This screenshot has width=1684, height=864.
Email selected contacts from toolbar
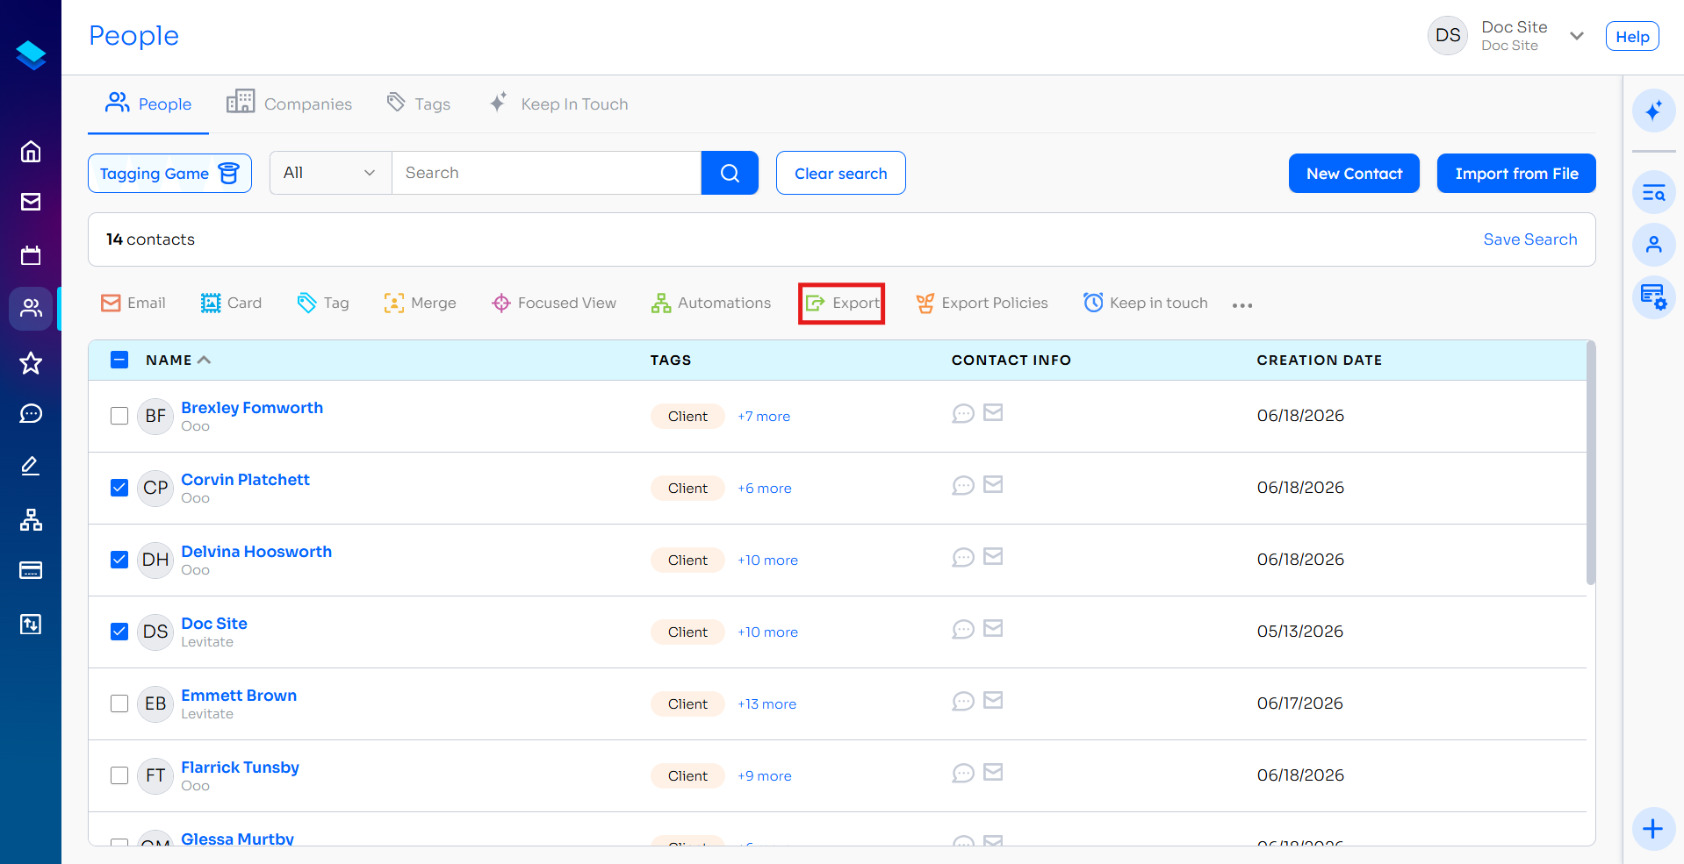point(133,303)
